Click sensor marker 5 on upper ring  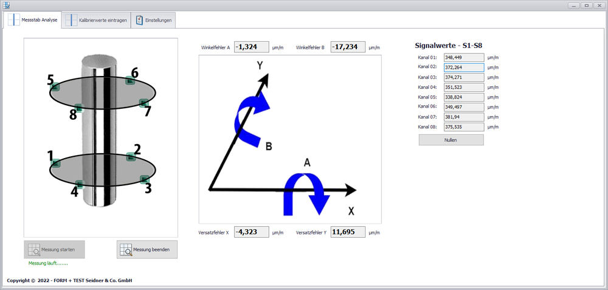tap(54, 87)
